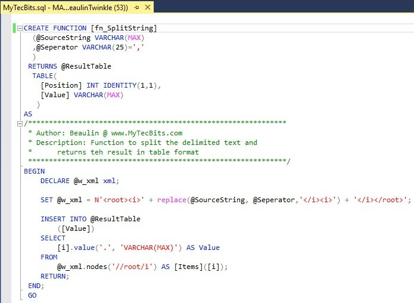Click the AS Value alias
This screenshot has height=303, width=414.
click(203, 248)
